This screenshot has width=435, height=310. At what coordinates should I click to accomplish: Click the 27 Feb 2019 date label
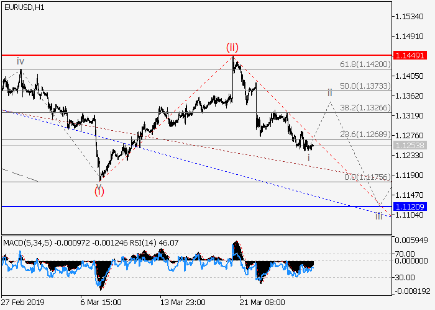[22, 304]
